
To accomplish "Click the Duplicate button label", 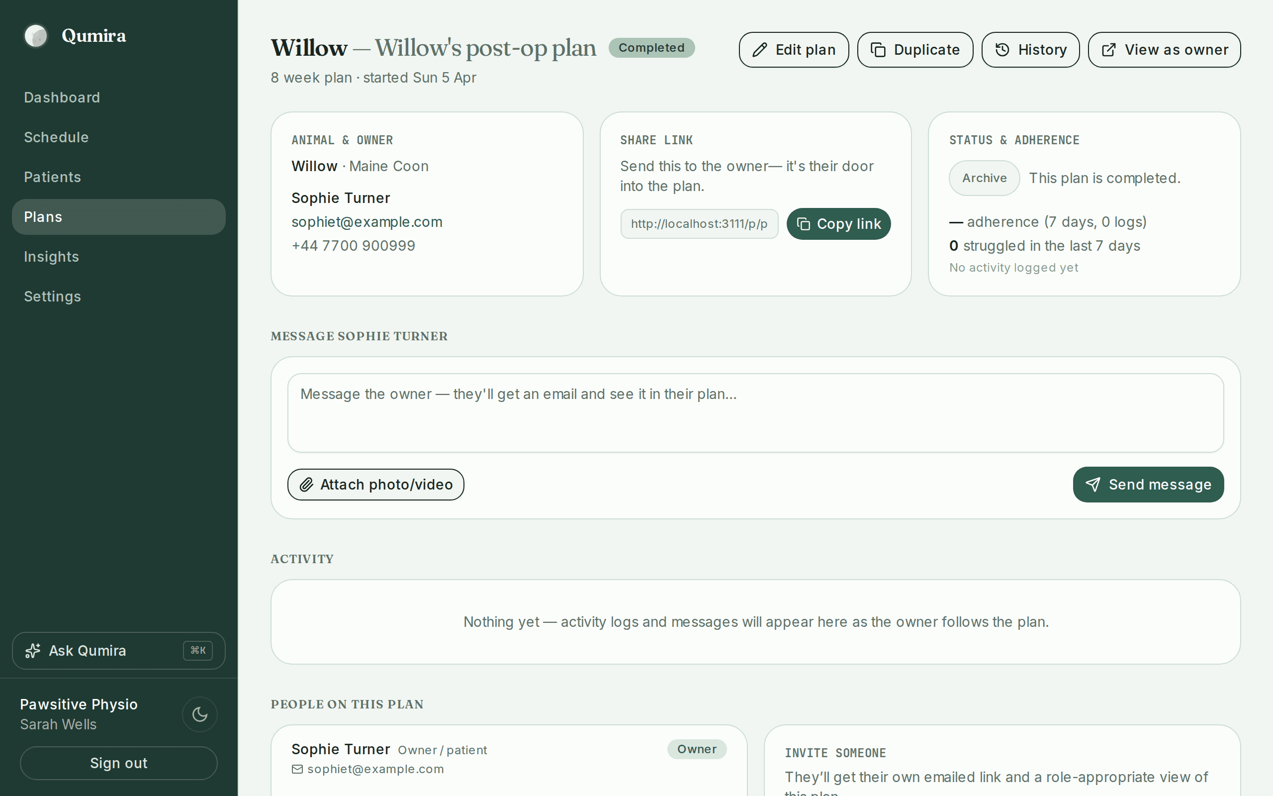I will click(x=927, y=50).
